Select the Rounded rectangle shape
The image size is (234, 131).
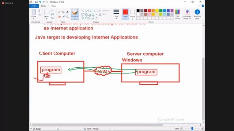tap(83, 15)
